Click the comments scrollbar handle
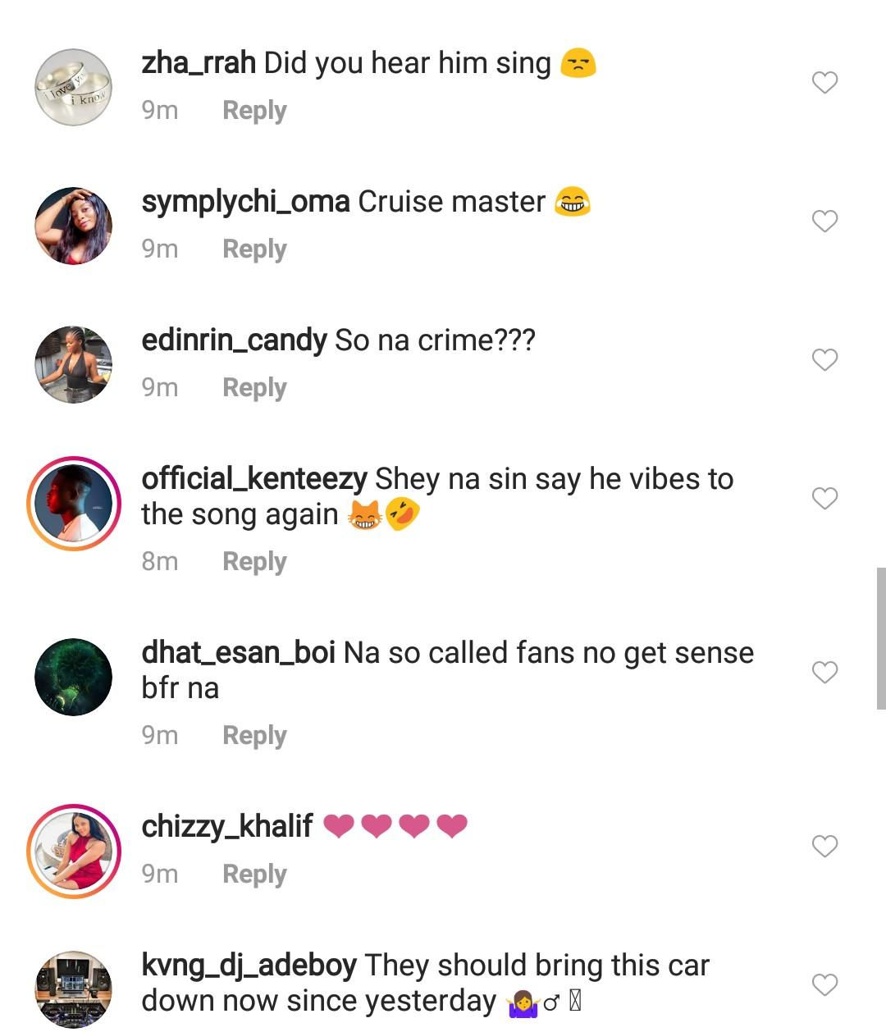Viewport: 886px width, 1032px height. tap(880, 637)
